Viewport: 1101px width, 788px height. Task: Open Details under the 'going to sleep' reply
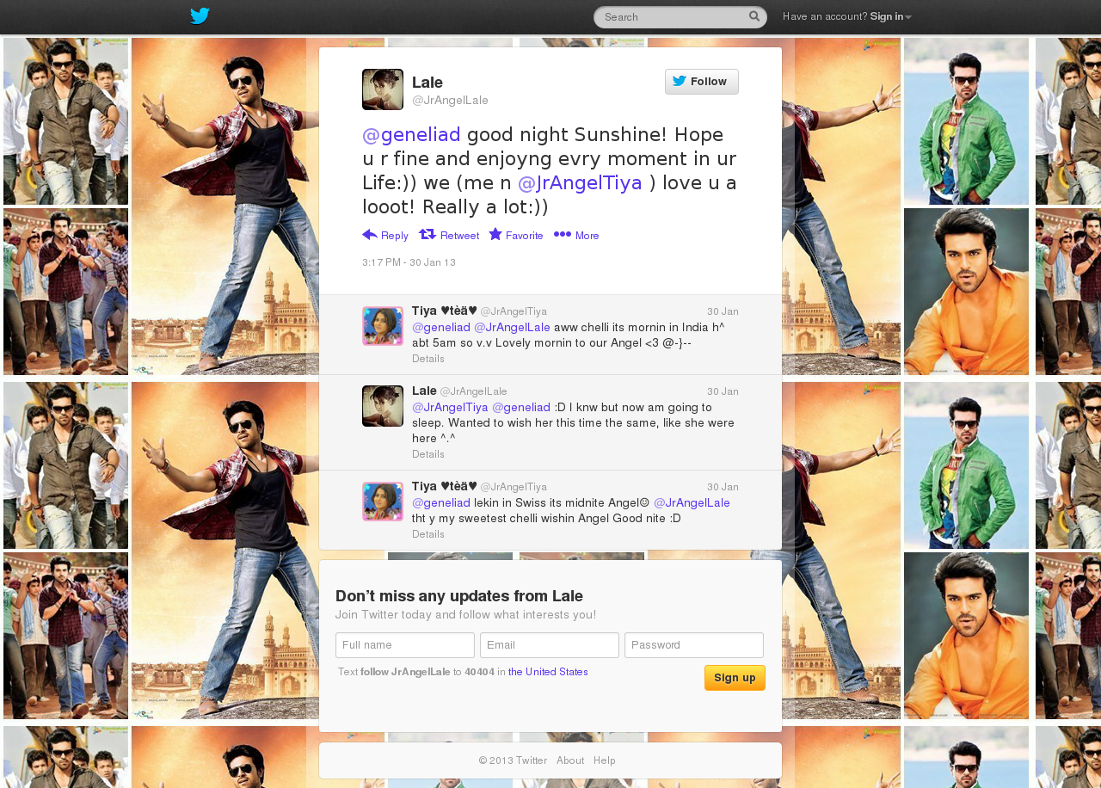point(428,454)
